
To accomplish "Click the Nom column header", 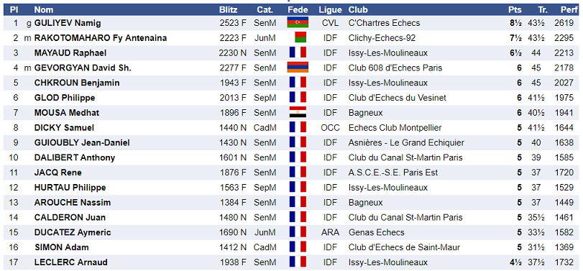I will click(x=44, y=9).
